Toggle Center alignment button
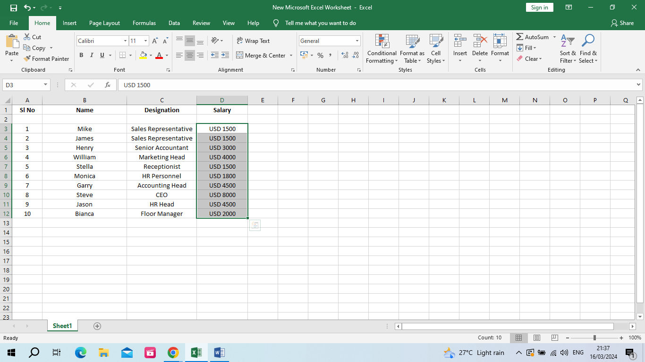 [x=190, y=55]
